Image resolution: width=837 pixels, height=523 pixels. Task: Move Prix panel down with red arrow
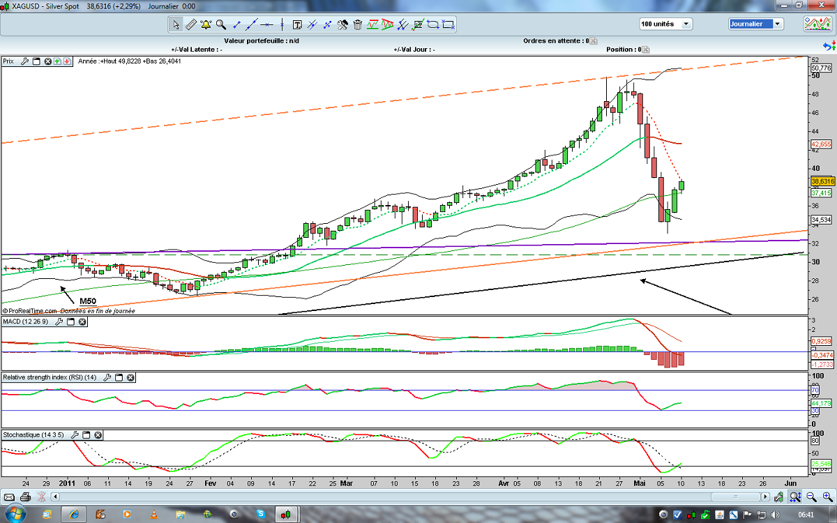[x=67, y=61]
